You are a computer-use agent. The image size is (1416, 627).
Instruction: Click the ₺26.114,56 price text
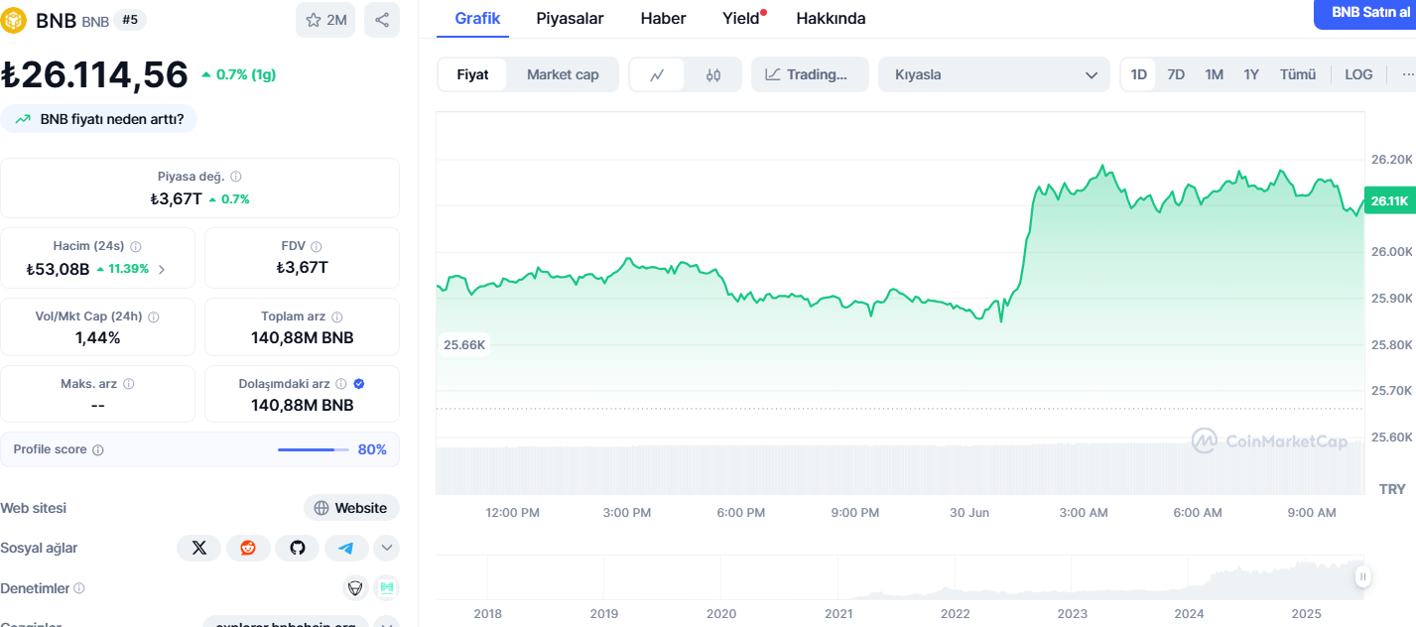coord(94,75)
